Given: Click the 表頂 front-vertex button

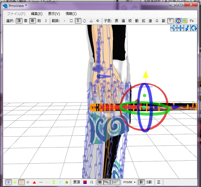Looking at the screenshot, I should point(77,182).
